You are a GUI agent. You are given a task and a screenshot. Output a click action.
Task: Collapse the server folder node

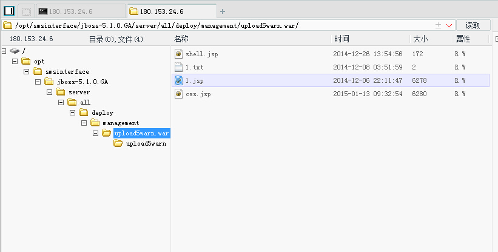point(49,92)
